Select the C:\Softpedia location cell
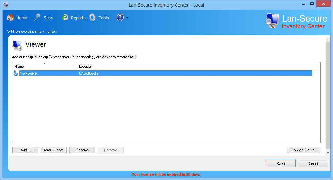The width and height of the screenshot is (333, 180). click(89, 73)
